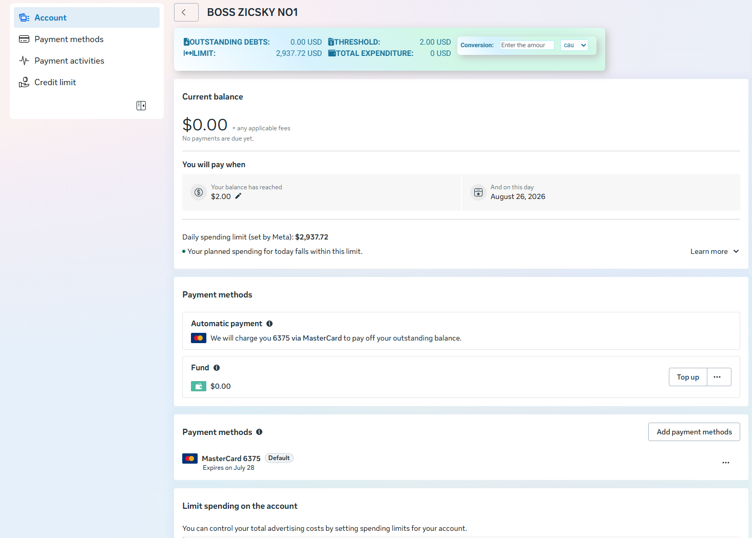Edit the $2.00 balance threshold with pencil
752x538 pixels.
pos(238,196)
